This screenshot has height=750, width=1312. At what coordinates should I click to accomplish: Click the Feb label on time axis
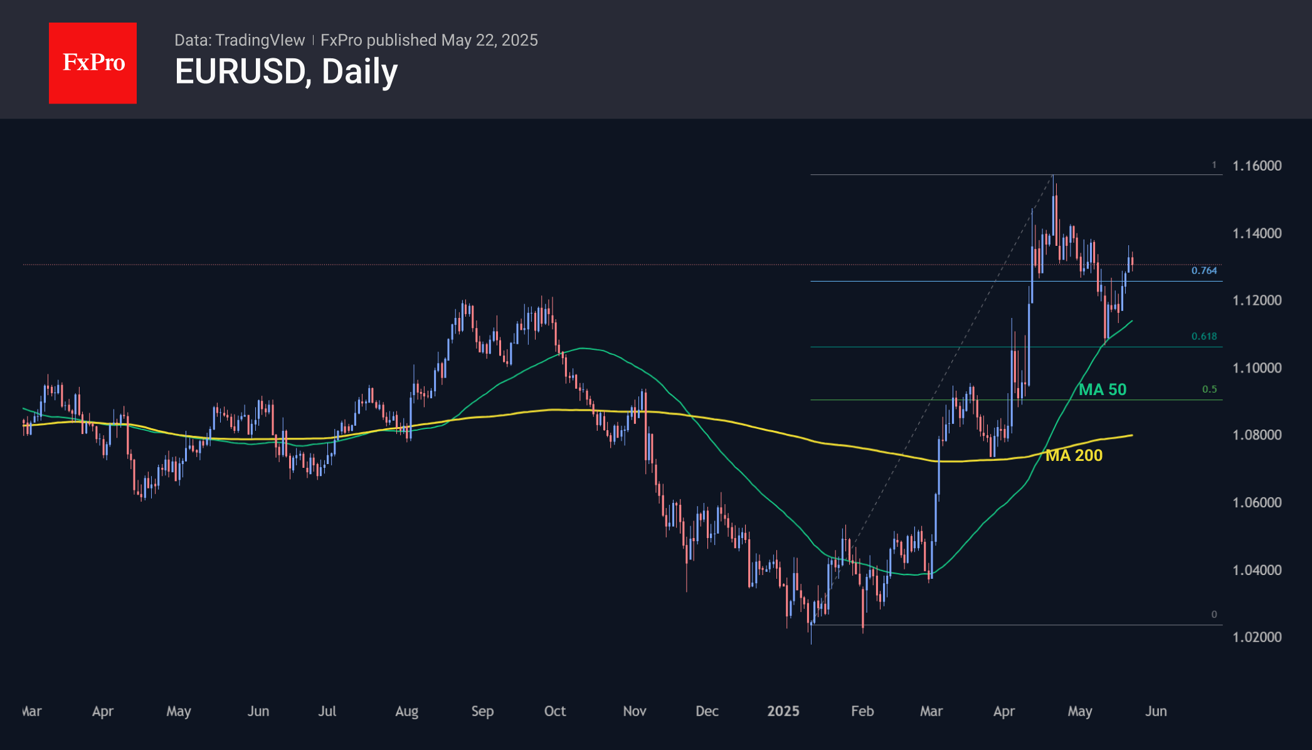point(862,710)
